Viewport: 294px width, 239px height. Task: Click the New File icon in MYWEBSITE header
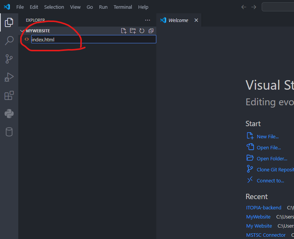tap(124, 31)
